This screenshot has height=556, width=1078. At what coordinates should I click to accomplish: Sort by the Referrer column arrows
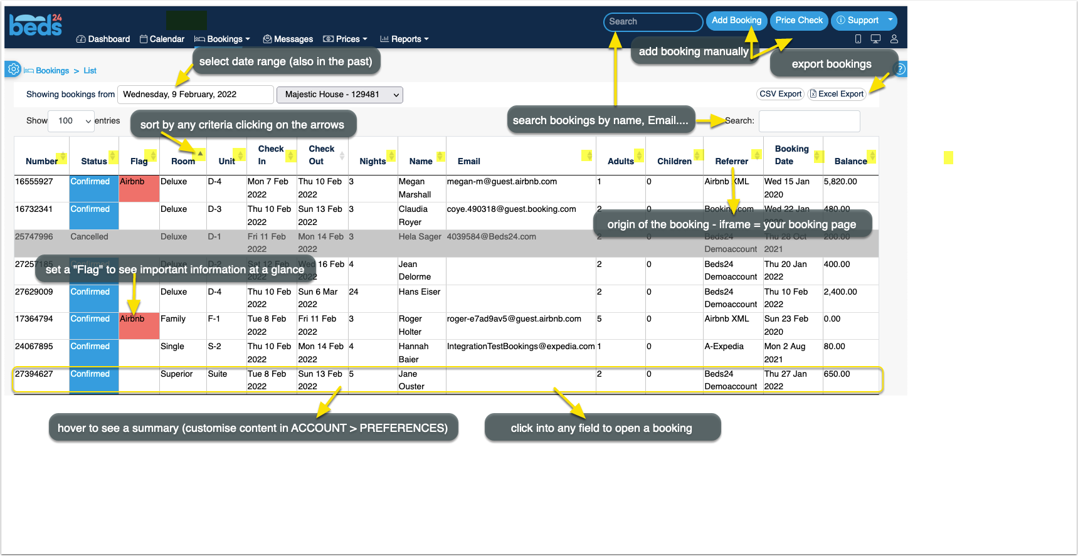click(757, 155)
